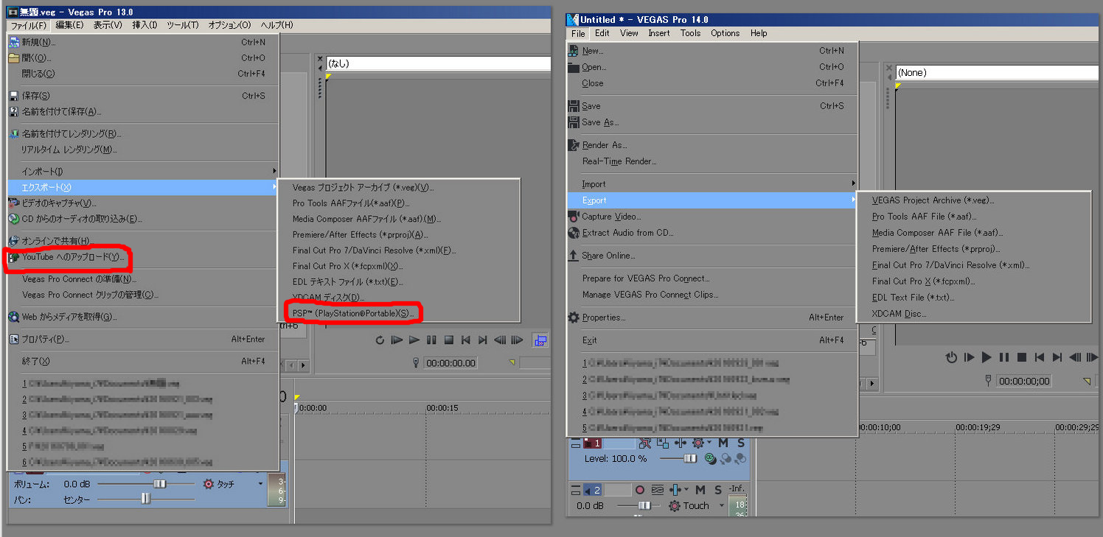This screenshot has width=1103, height=537.
Task: Go to start in VEGAS Pro 14 transport
Action: pos(1040,357)
